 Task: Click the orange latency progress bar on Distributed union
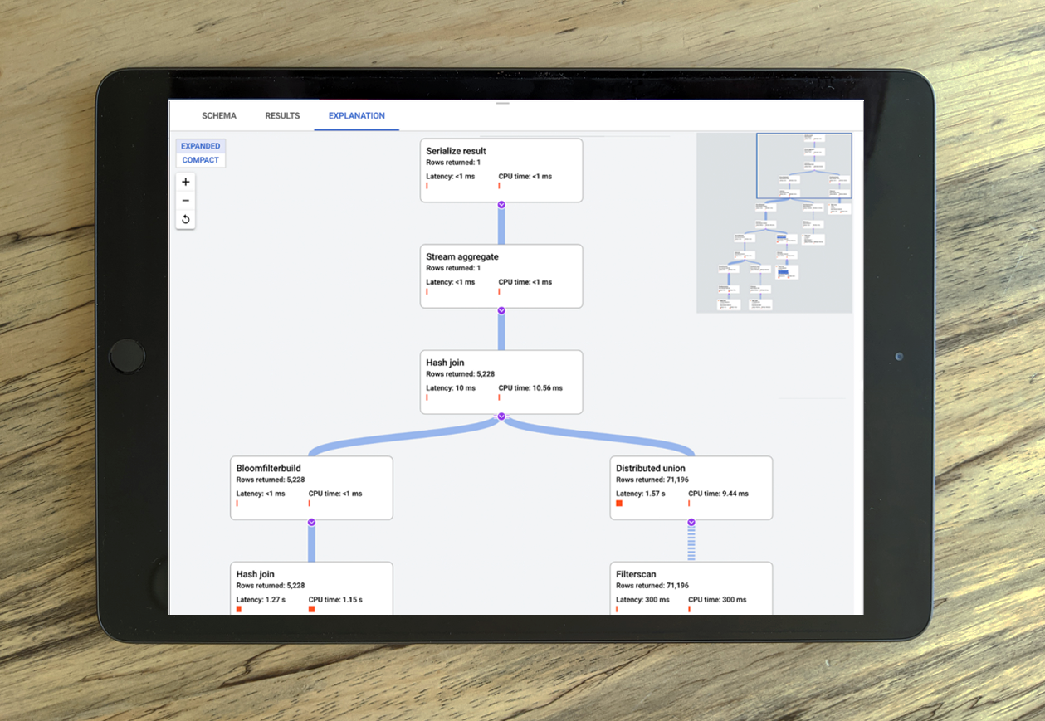point(618,503)
